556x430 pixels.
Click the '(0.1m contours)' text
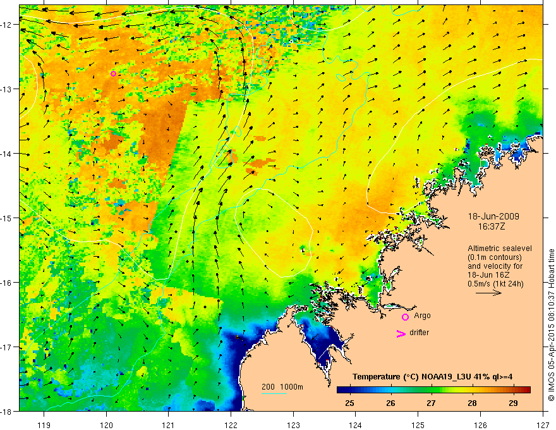(495, 257)
